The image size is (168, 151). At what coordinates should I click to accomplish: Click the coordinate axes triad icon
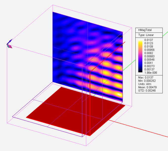pos(9,44)
